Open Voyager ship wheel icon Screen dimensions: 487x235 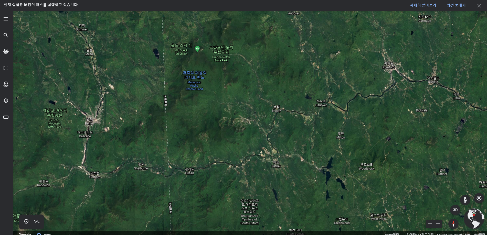(x=6, y=52)
